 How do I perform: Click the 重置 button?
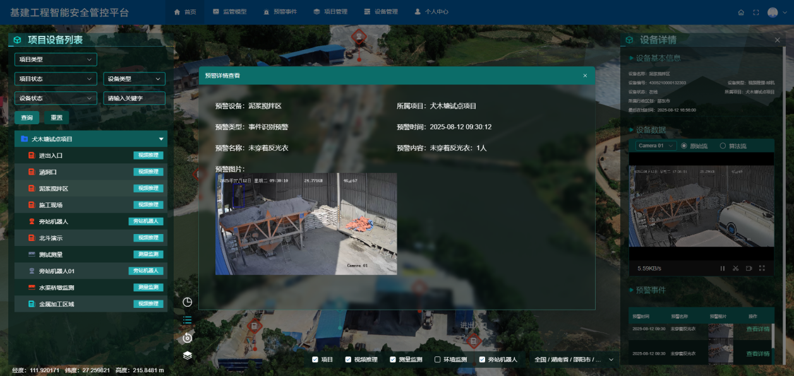point(57,118)
